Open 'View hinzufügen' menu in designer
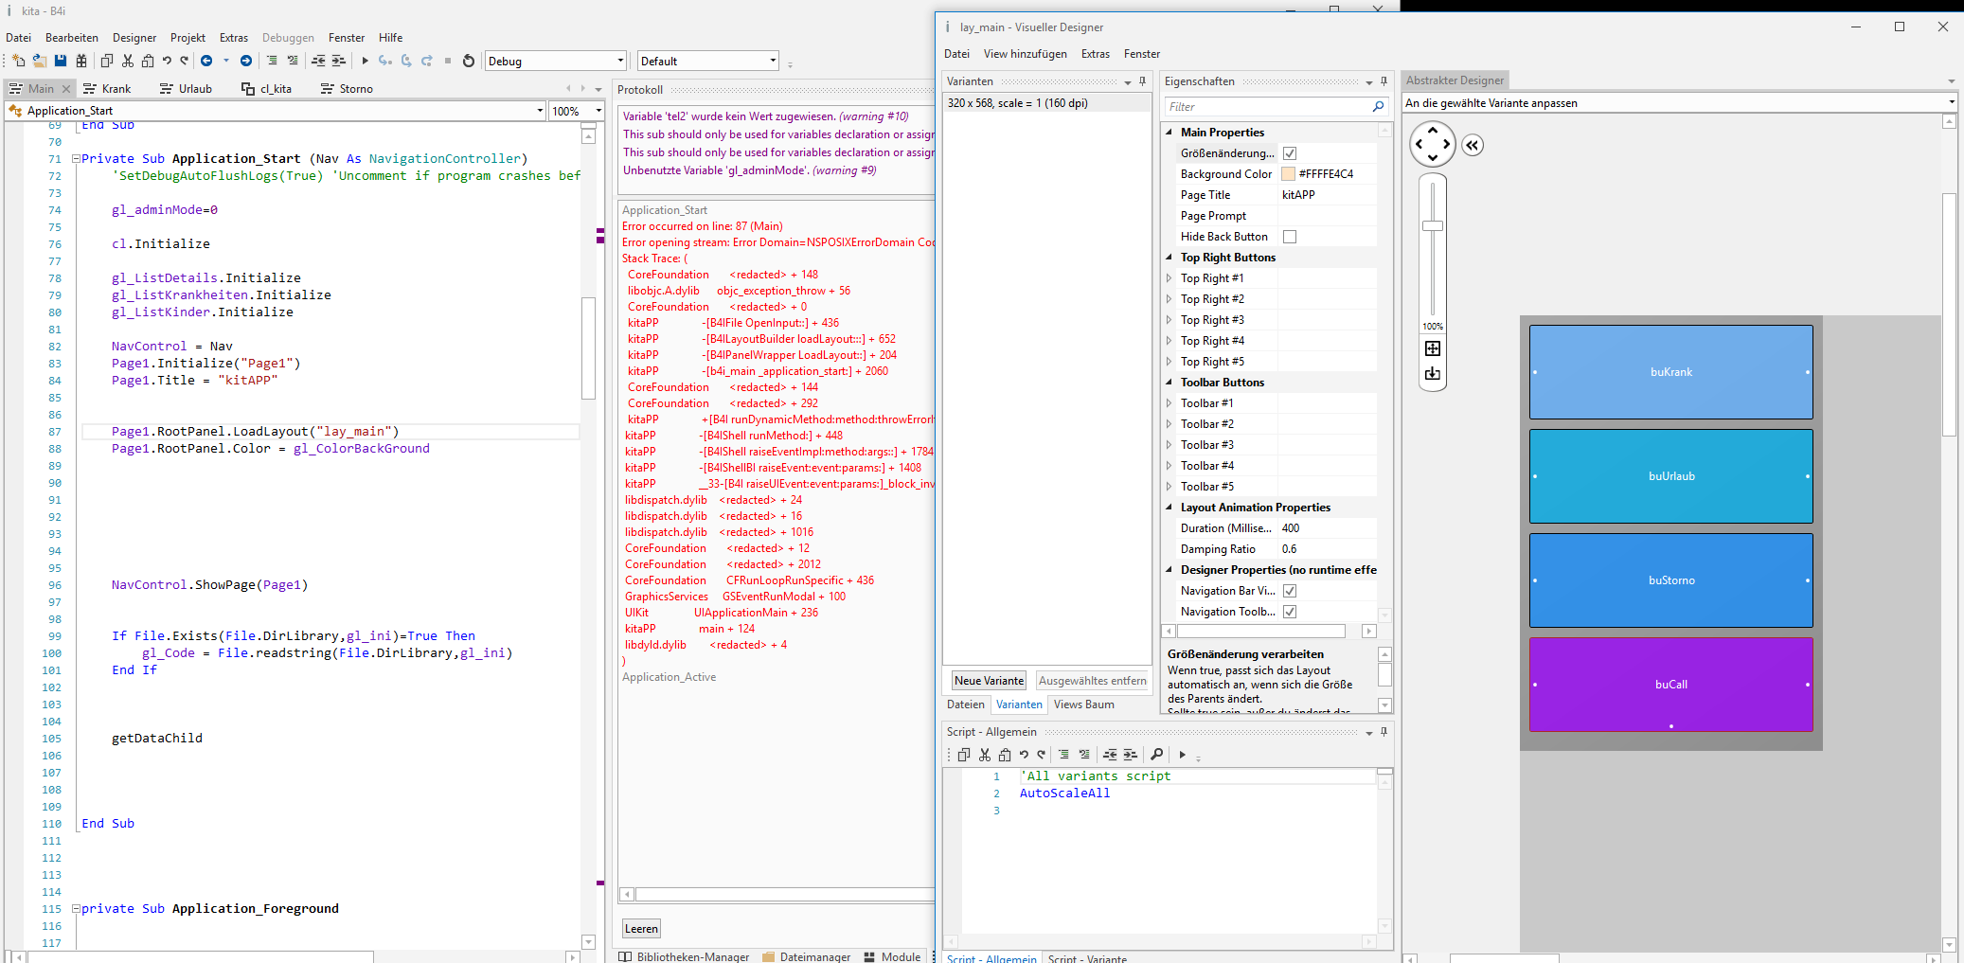Image resolution: width=1964 pixels, height=963 pixels. [x=1025, y=54]
